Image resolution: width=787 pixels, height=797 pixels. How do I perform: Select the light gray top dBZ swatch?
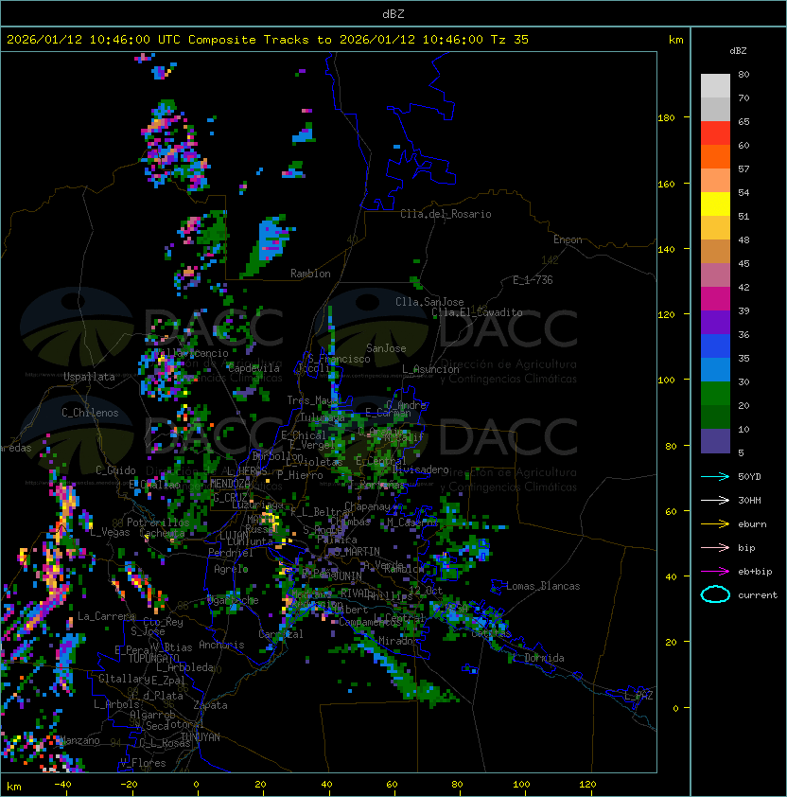coord(715,85)
